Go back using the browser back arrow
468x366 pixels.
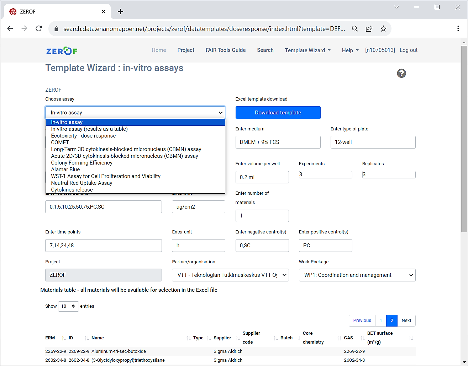10,29
